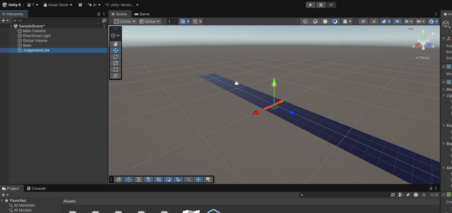Select the Hand view tool

click(x=115, y=44)
